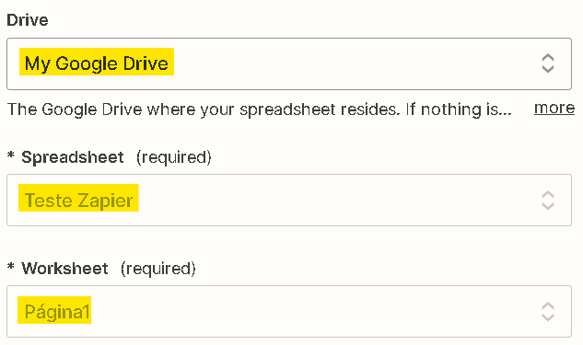Select the highlighted Página1 value

click(x=54, y=310)
